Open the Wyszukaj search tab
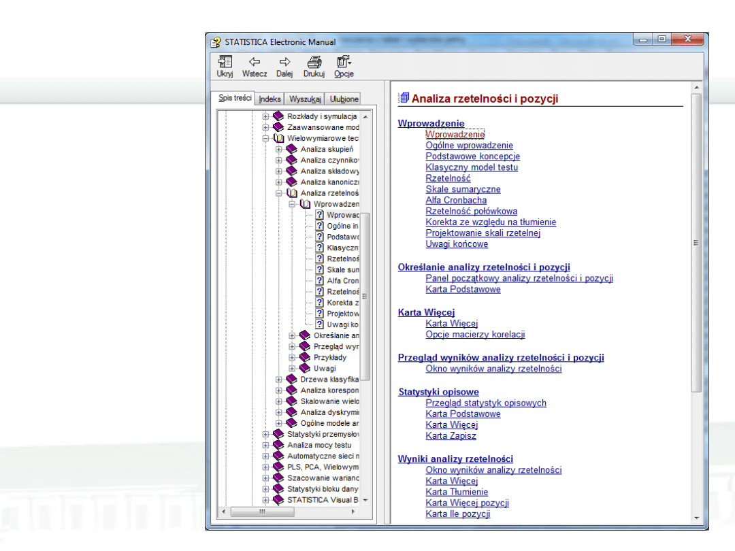This screenshot has height=551, width=735. click(305, 99)
